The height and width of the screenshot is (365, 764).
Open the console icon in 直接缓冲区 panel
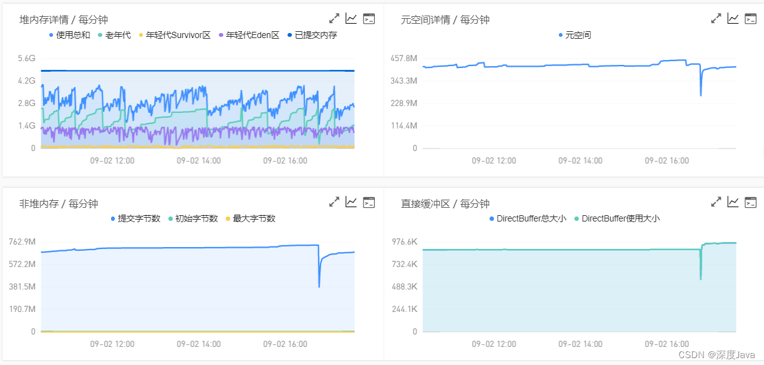click(751, 202)
